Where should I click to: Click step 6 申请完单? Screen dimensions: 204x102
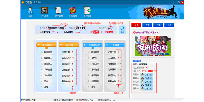[95, 81]
